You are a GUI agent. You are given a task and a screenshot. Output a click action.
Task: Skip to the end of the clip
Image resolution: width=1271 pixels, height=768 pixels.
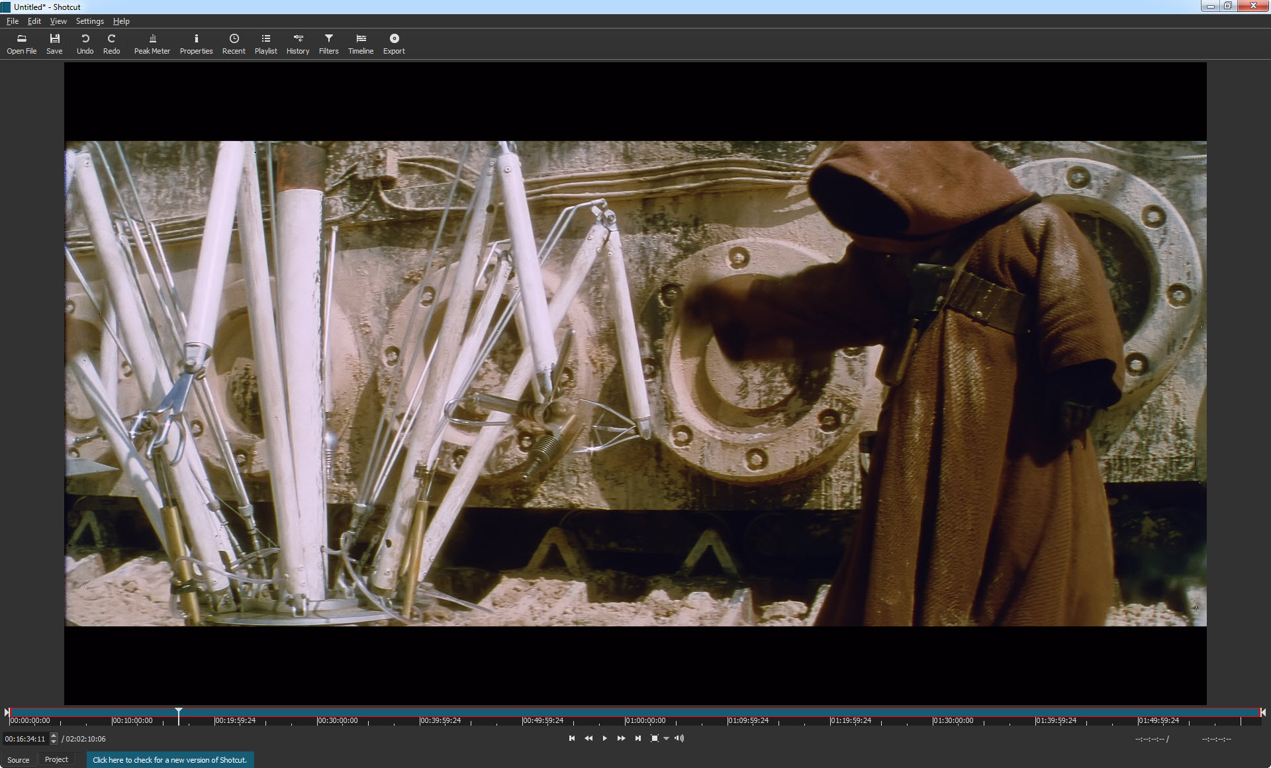point(637,738)
